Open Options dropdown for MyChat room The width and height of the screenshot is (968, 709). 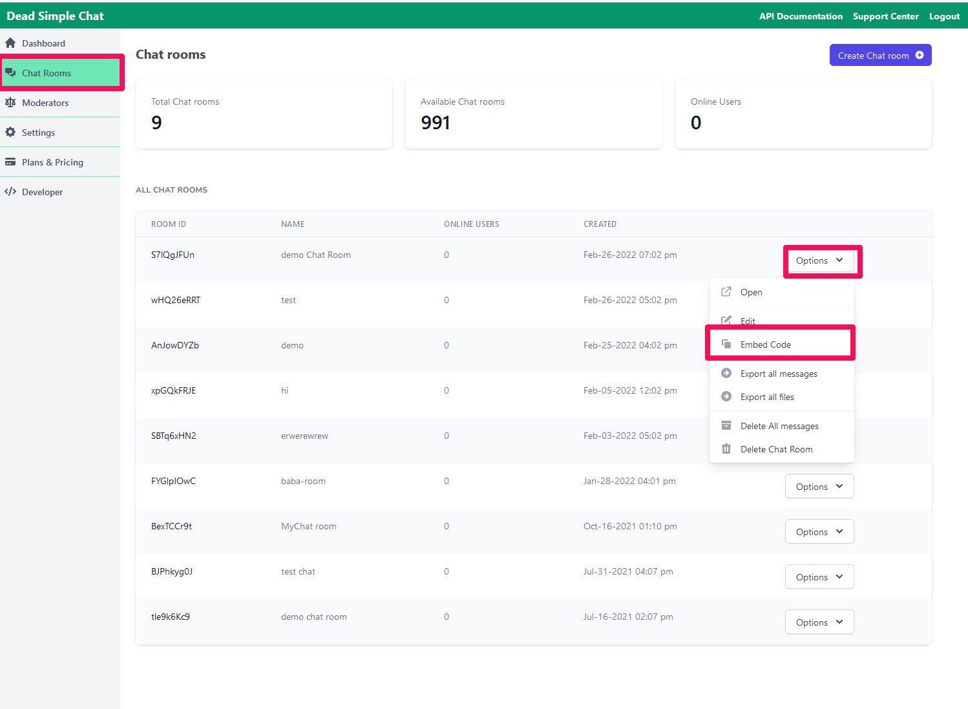819,532
